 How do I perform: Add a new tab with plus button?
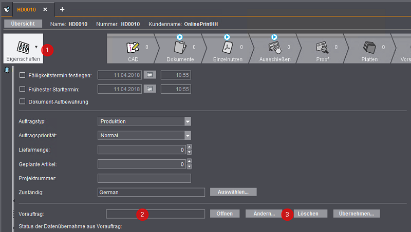point(62,9)
